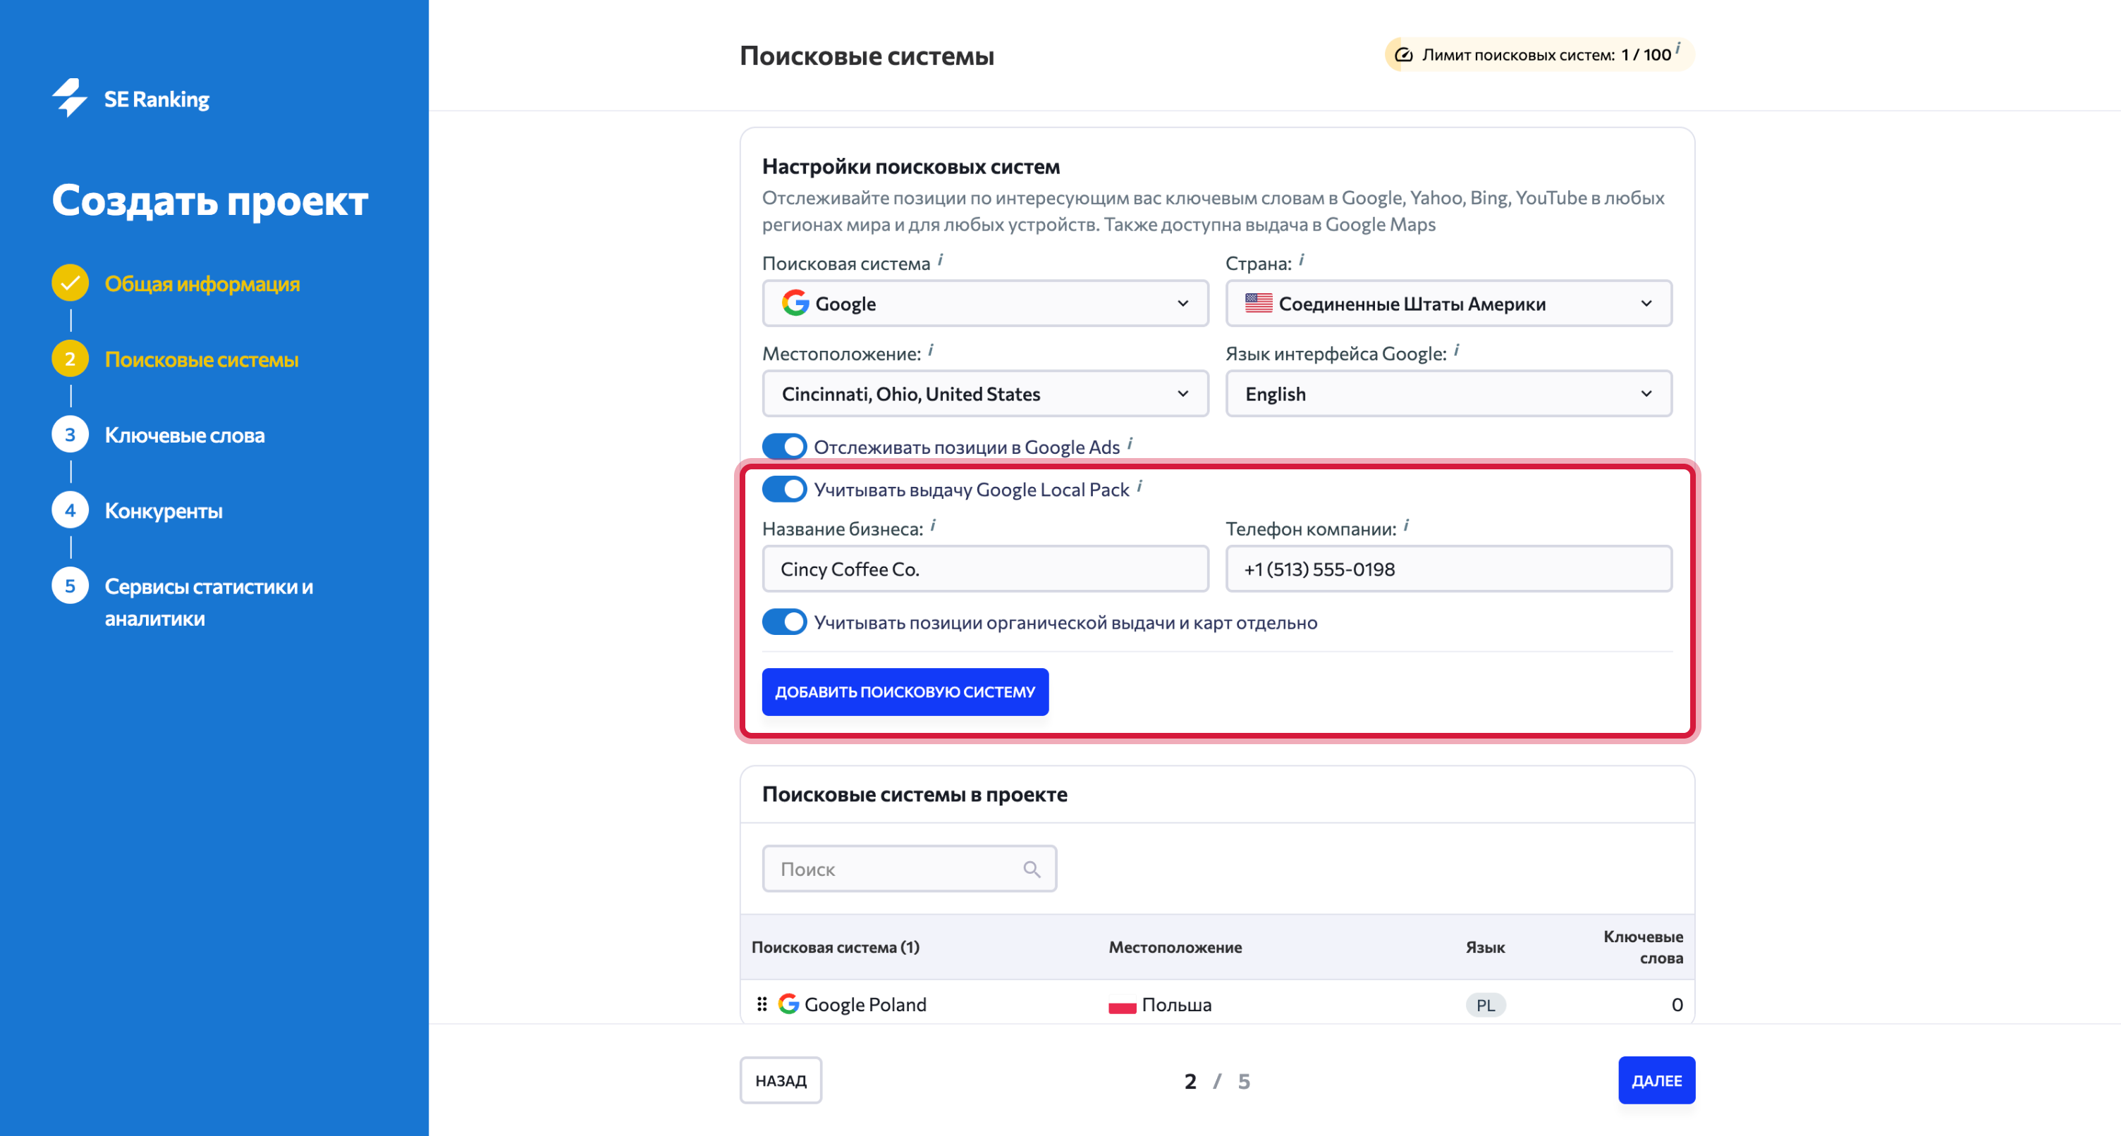The image size is (2121, 1136).
Task: Click step 3 circle icon in sidebar
Action: point(70,435)
